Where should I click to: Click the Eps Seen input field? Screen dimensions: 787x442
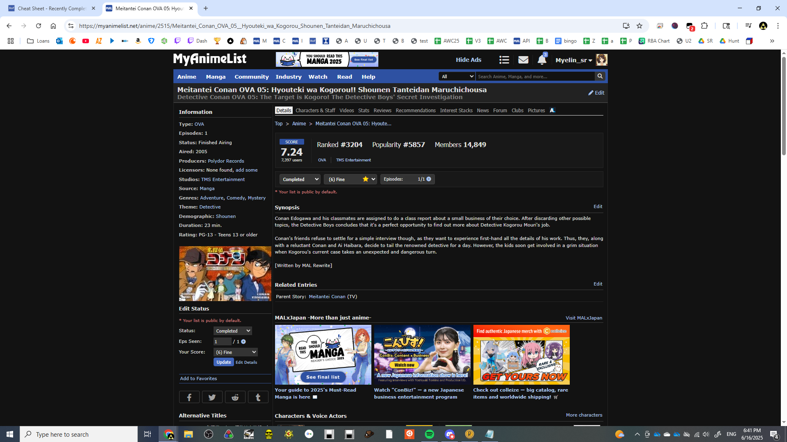[222, 342]
